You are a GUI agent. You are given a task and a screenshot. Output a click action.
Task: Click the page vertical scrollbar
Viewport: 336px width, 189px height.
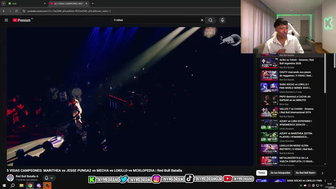click(x=334, y=60)
